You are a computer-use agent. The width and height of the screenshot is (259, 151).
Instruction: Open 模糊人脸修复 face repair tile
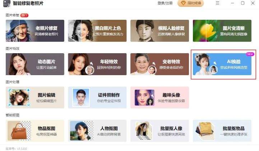point(159,31)
